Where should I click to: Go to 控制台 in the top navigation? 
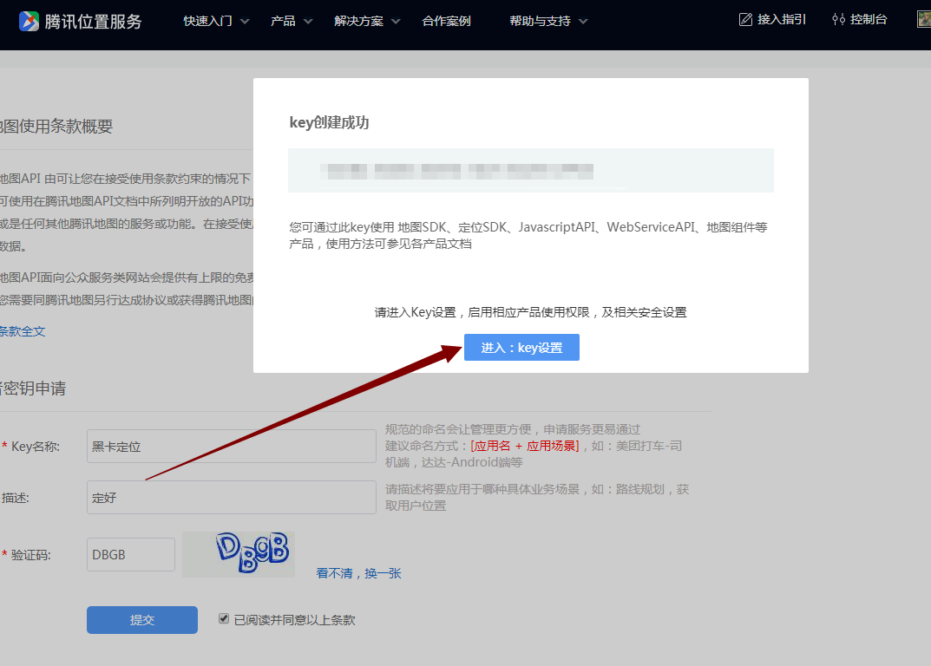[x=869, y=19]
